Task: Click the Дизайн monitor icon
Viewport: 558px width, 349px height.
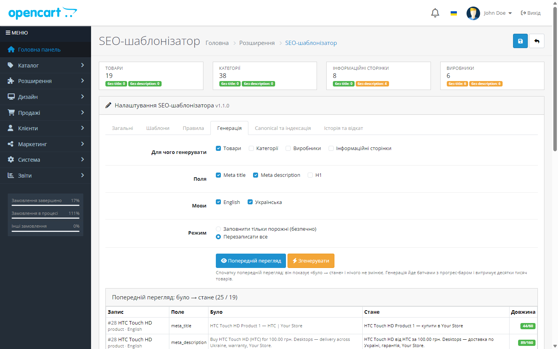Action: pos(11,97)
